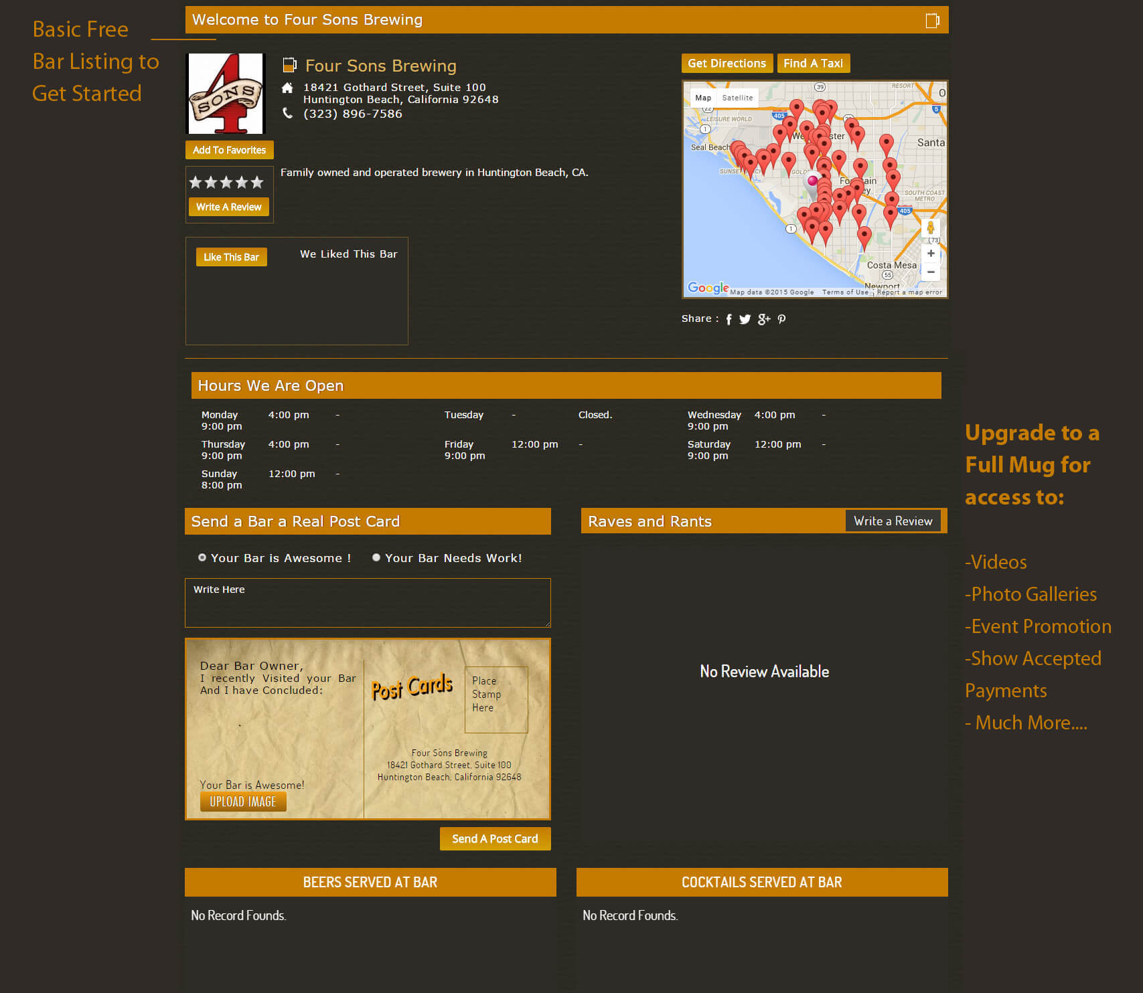This screenshot has width=1143, height=993.
Task: Click Get Directions button
Action: pyautogui.click(x=727, y=64)
